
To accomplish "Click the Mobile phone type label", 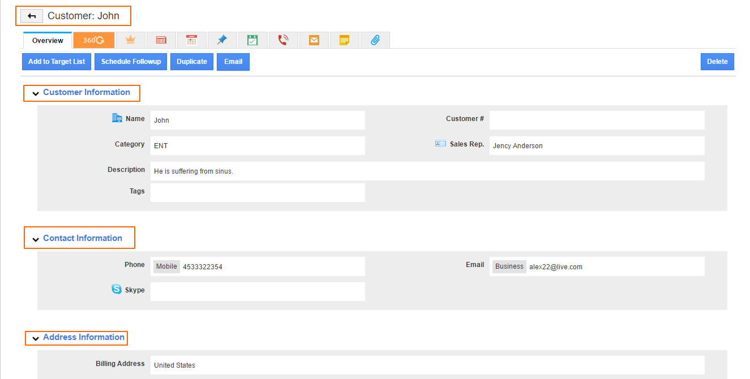I will point(166,266).
